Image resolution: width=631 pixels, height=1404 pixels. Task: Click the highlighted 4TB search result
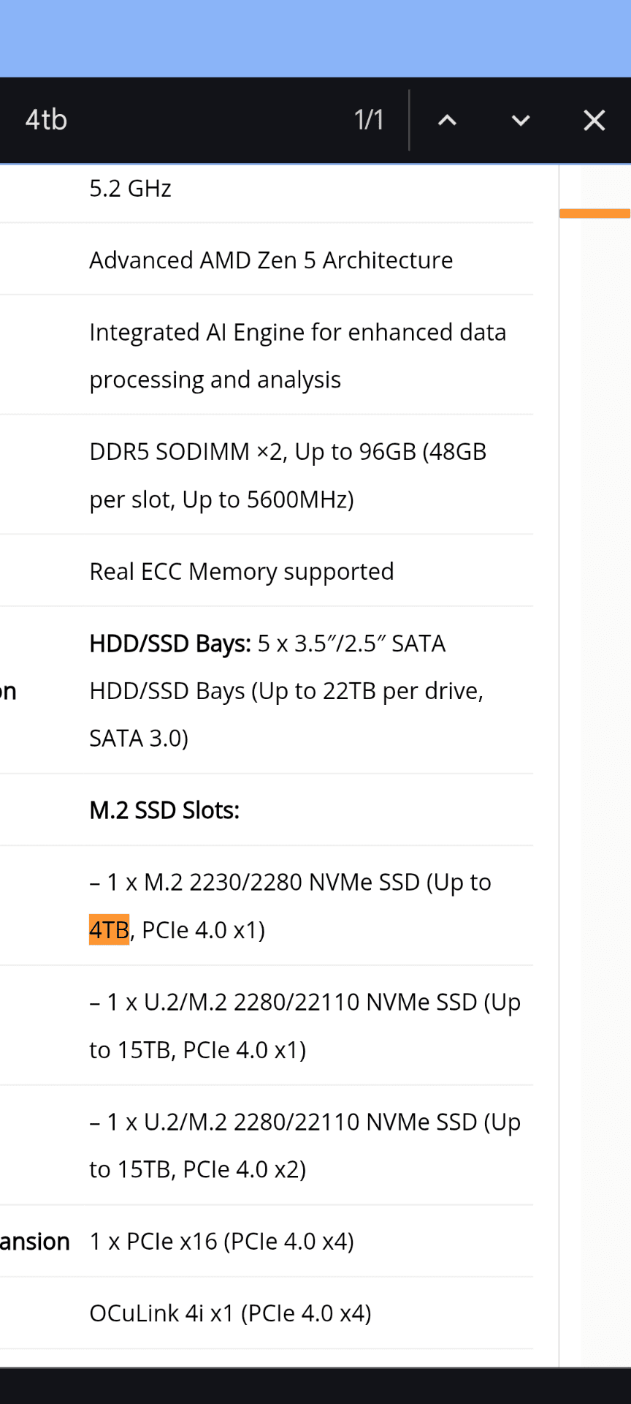pyautogui.click(x=109, y=930)
